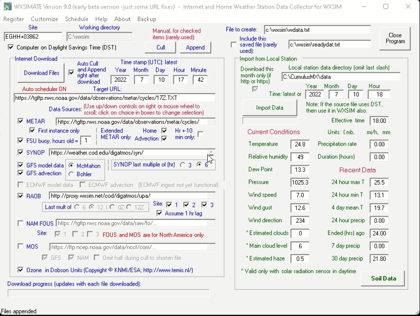This screenshot has height=316, width=420.
Task: Click the Target URL field
Action: (114, 98)
